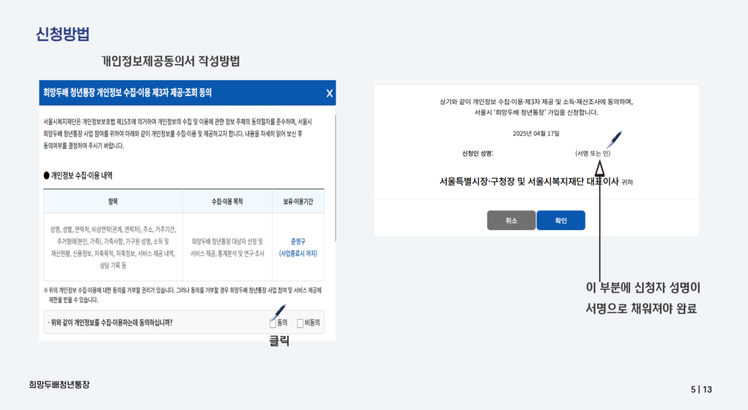This screenshot has width=748, height=410.
Task: Click the blue 확인 button
Action: click(560, 220)
